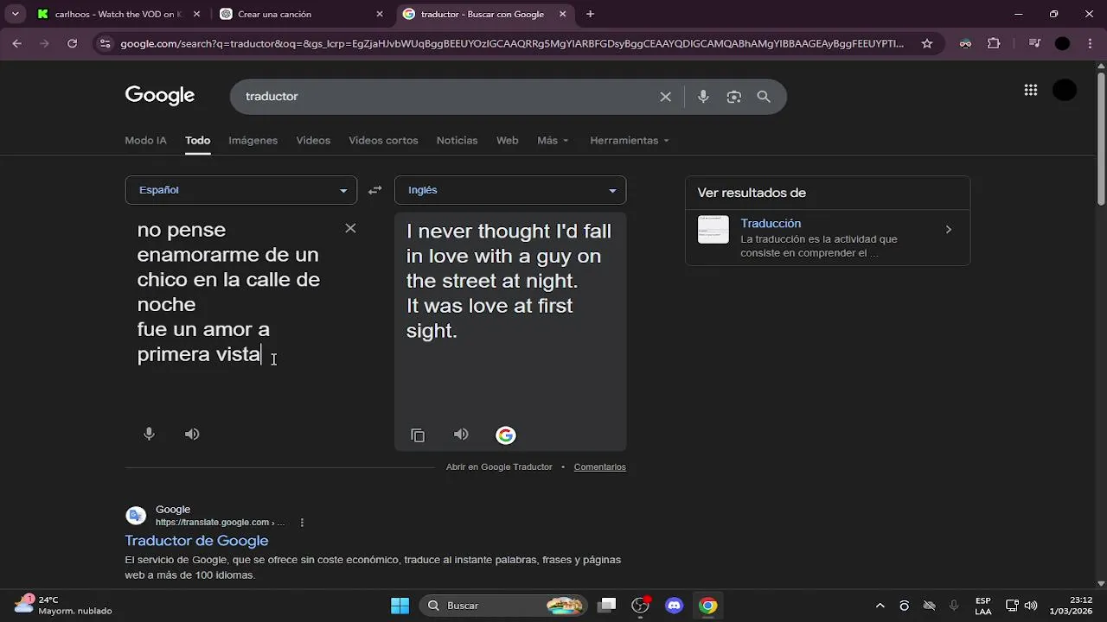Open the Traducción link in side panel
1107x622 pixels.
(771, 223)
